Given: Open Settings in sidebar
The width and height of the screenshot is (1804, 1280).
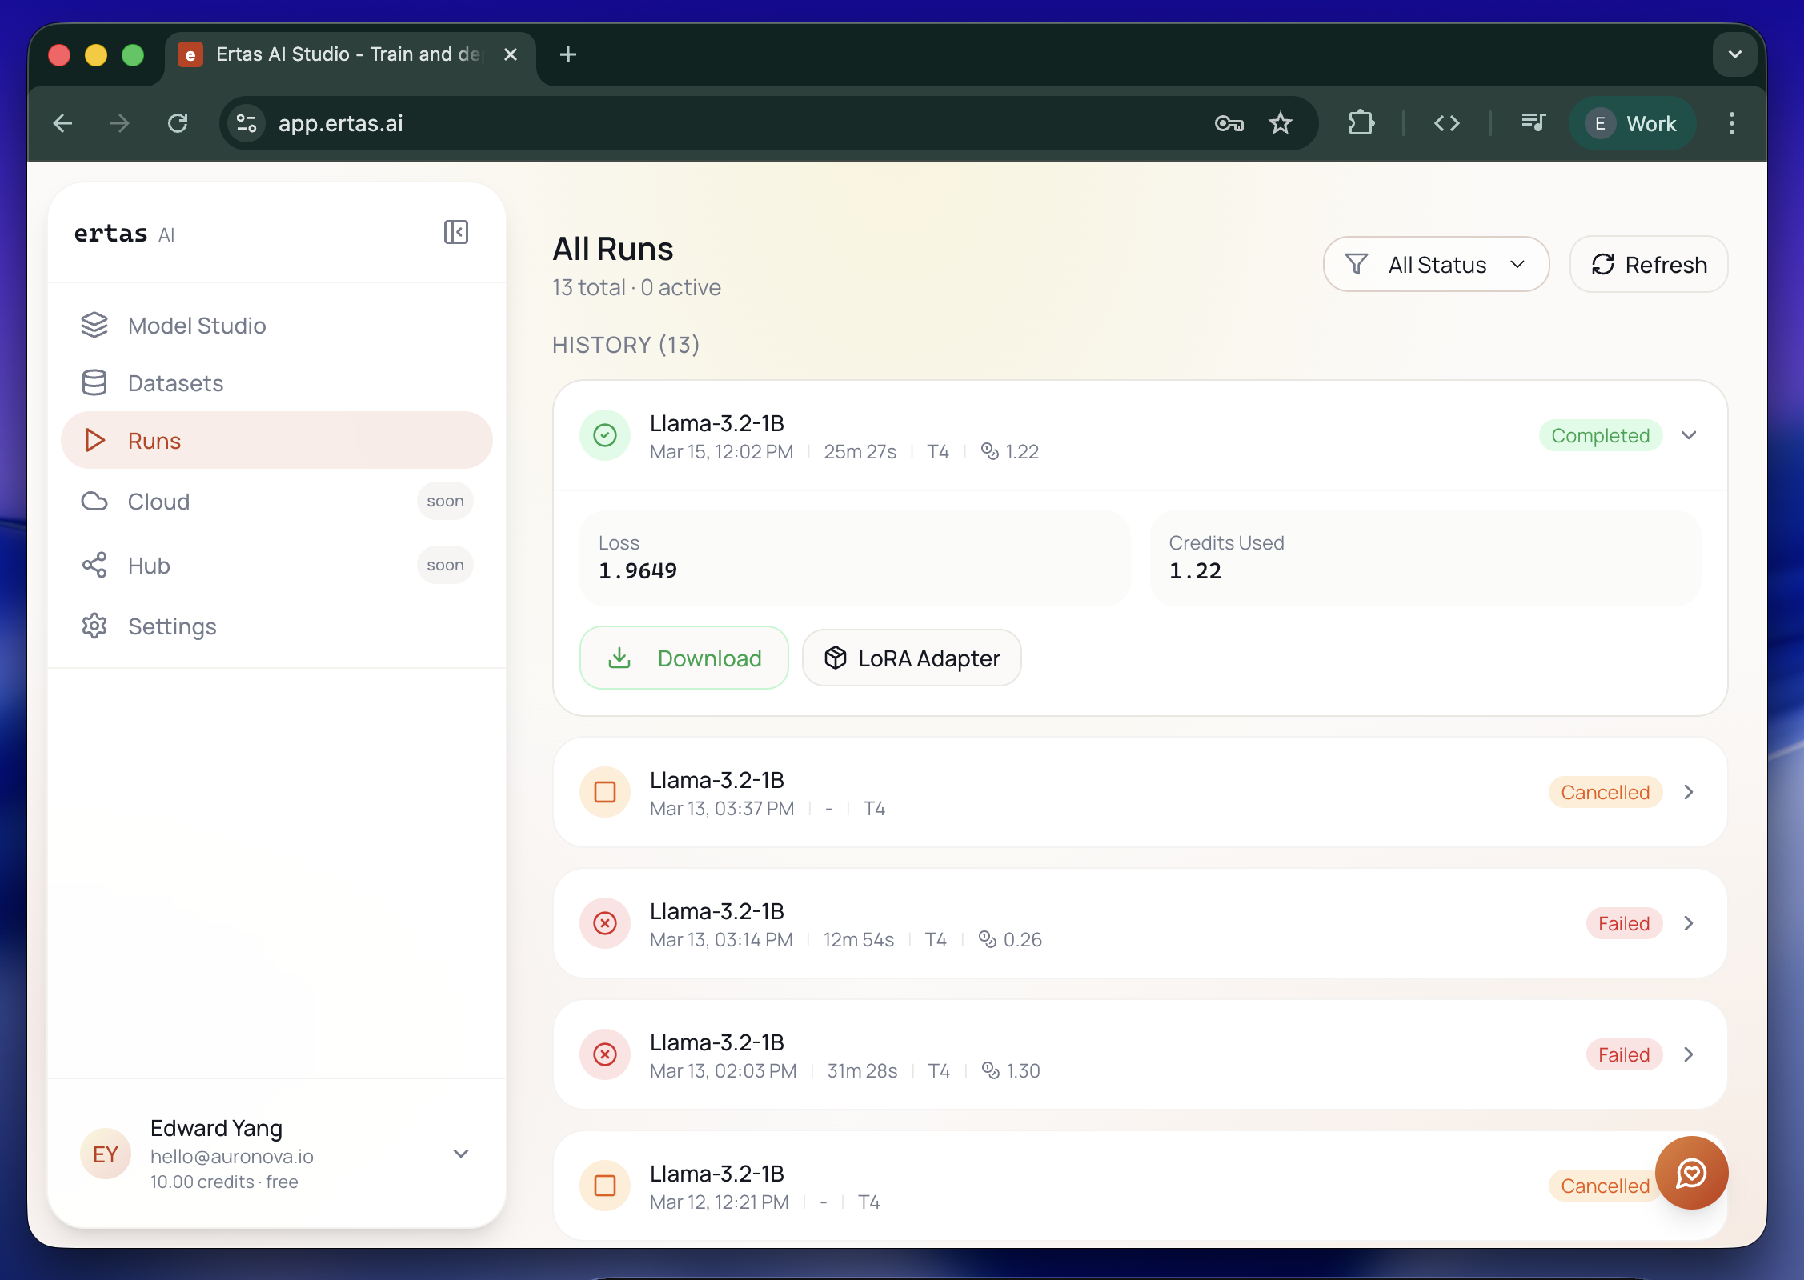Looking at the screenshot, I should pos(276,626).
